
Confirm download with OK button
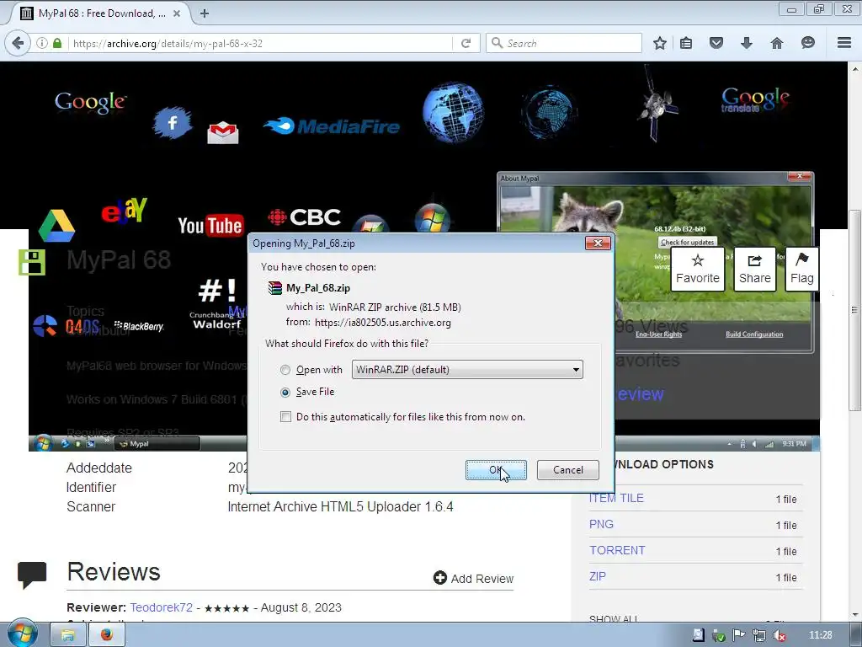(x=496, y=470)
